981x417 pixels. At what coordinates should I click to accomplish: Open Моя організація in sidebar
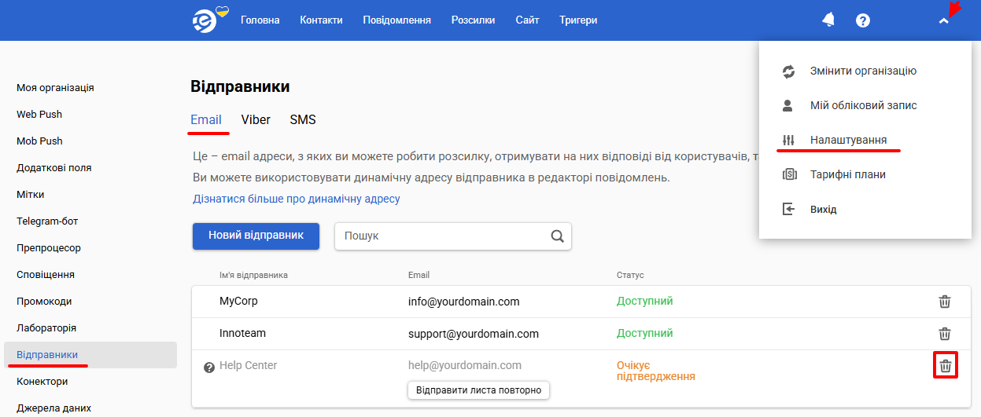click(x=55, y=88)
